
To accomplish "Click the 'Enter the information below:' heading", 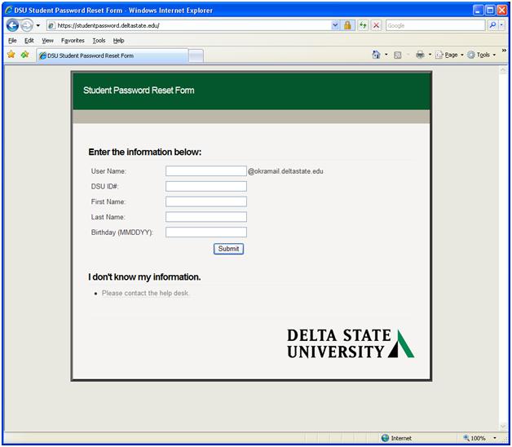I will (x=145, y=152).
